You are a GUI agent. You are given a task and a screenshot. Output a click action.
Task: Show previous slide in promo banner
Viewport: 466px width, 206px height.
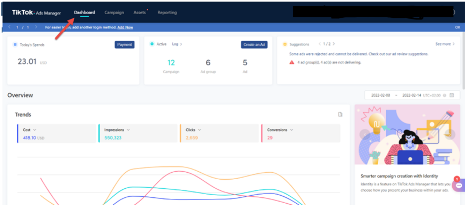pyautogui.click(x=364, y=134)
